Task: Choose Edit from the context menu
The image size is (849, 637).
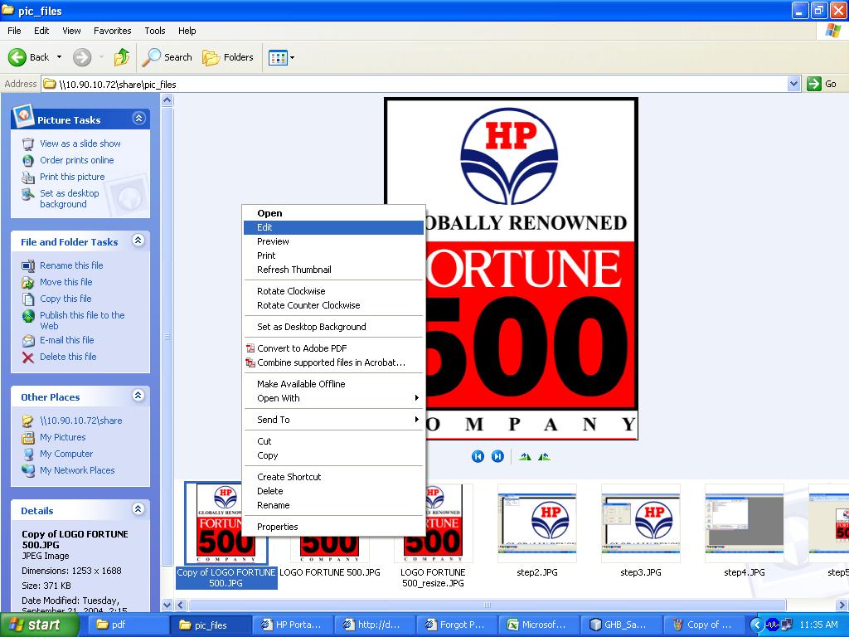Action: tap(264, 227)
